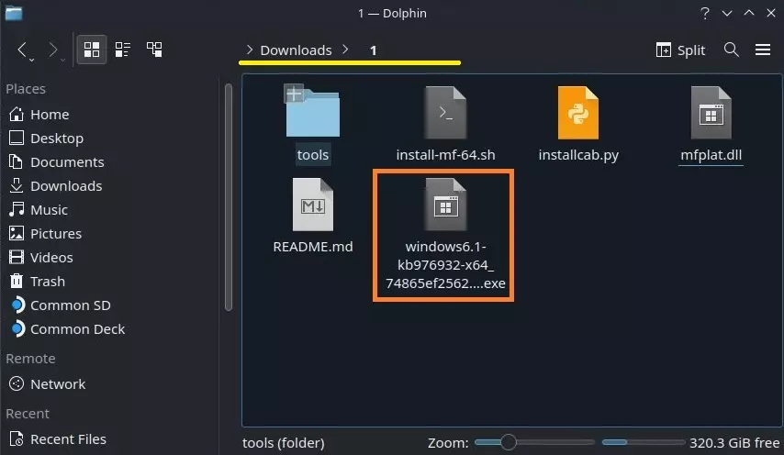Expand the breadcrumb chevron before Downloads
This screenshot has width=784, height=455.
point(250,50)
